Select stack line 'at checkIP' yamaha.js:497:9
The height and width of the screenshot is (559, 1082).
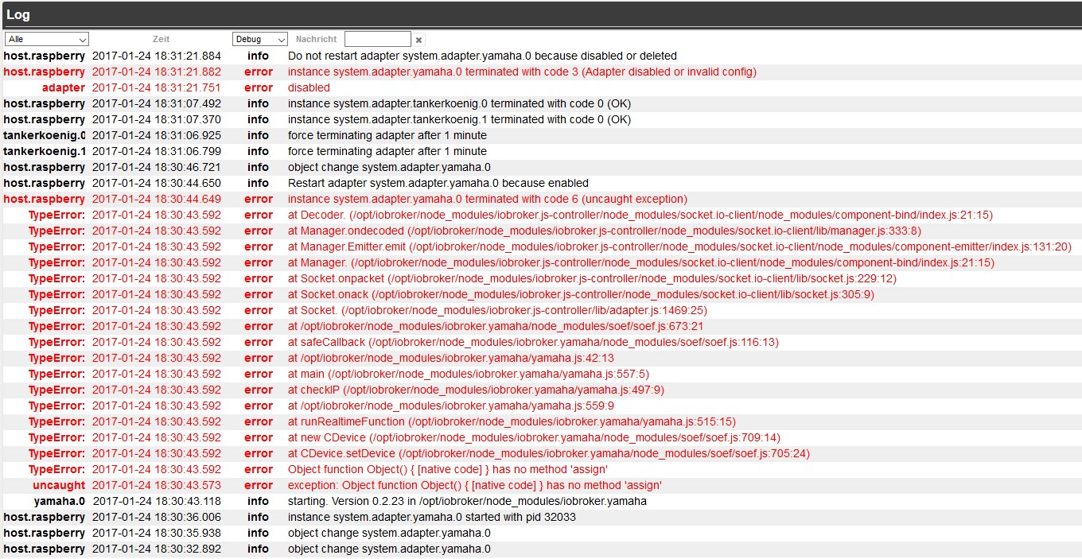[476, 390]
